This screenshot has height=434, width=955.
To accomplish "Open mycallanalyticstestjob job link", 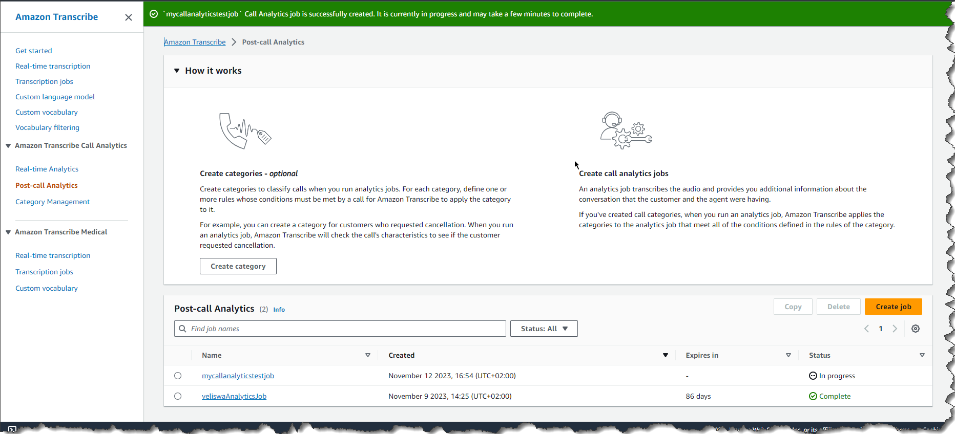I will click(238, 376).
